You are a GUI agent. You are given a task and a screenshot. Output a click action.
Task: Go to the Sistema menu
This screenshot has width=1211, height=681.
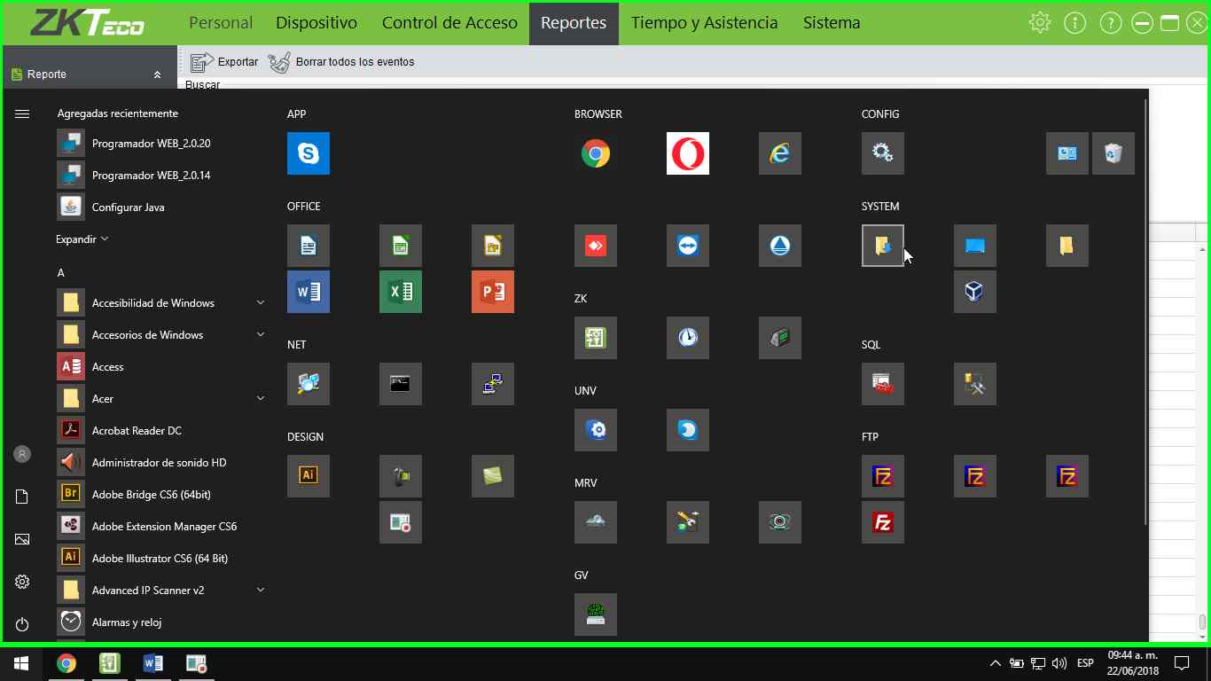pyautogui.click(x=832, y=23)
